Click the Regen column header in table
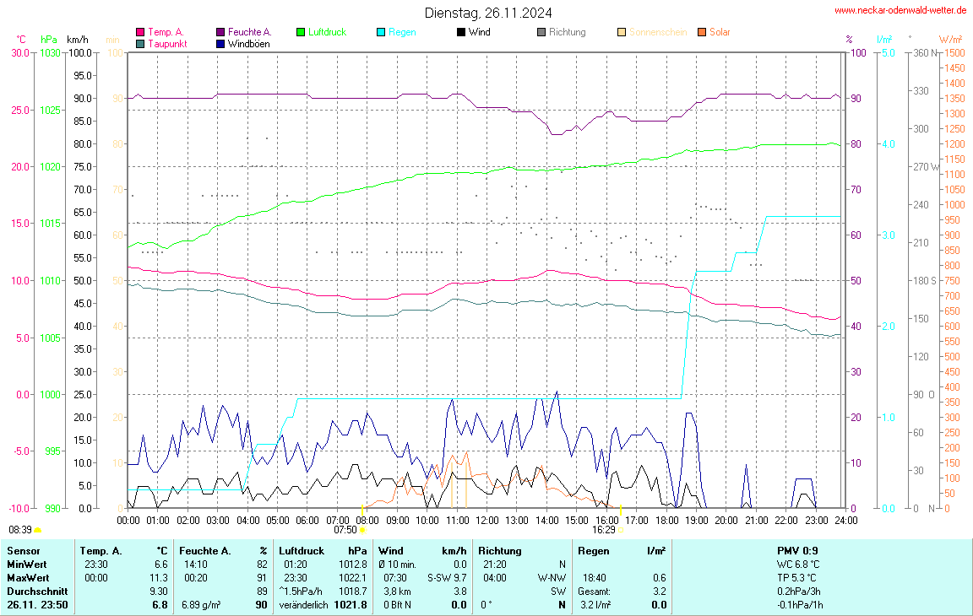Viewport: 973px width, 616px height. click(x=594, y=550)
